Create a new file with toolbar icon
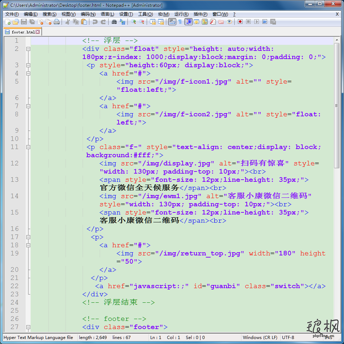 pos(8,22)
